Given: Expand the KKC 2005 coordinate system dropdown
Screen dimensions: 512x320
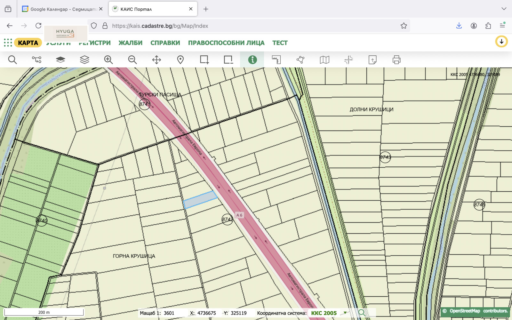Looking at the screenshot, I should (x=345, y=313).
